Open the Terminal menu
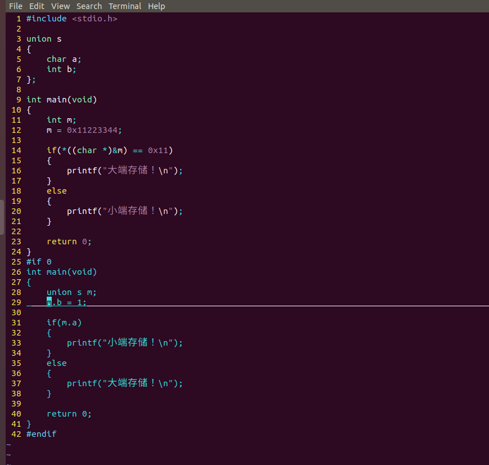 (125, 6)
